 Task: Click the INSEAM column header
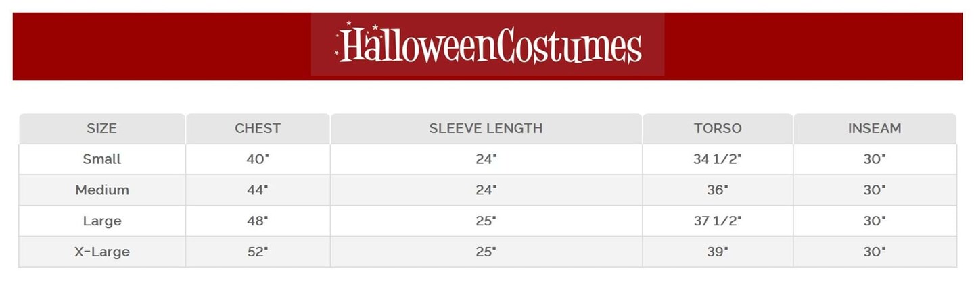pos(875,128)
